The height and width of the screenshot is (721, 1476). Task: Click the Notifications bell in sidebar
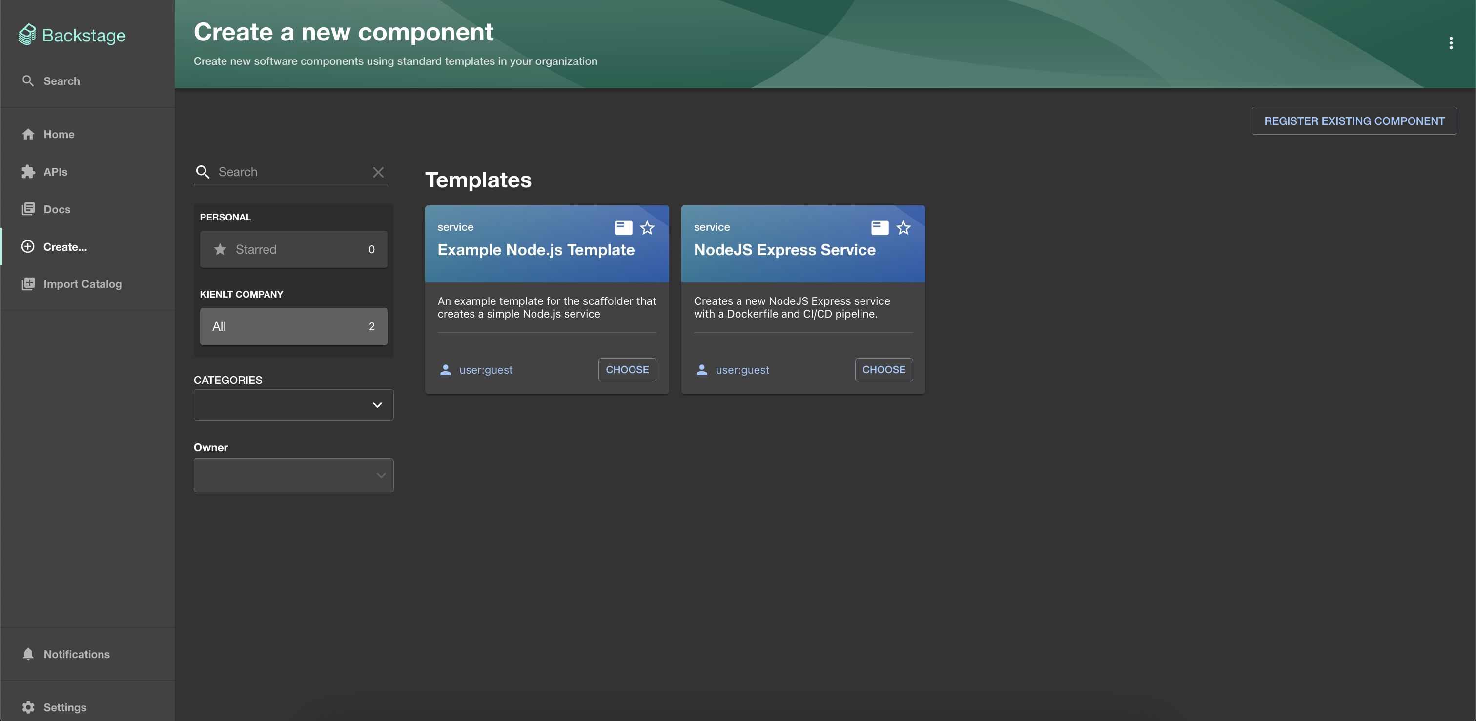click(x=28, y=654)
